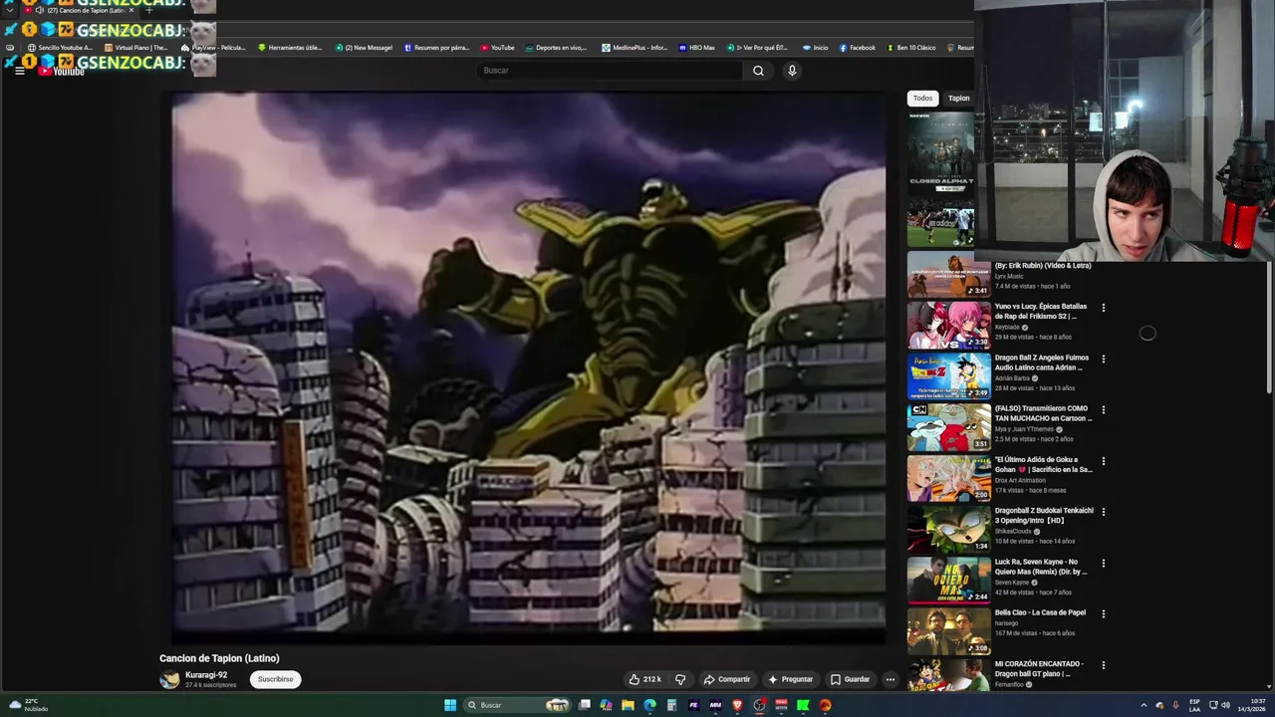Open weather widget showing 22°C
The width and height of the screenshot is (1275, 717).
click(x=28, y=705)
